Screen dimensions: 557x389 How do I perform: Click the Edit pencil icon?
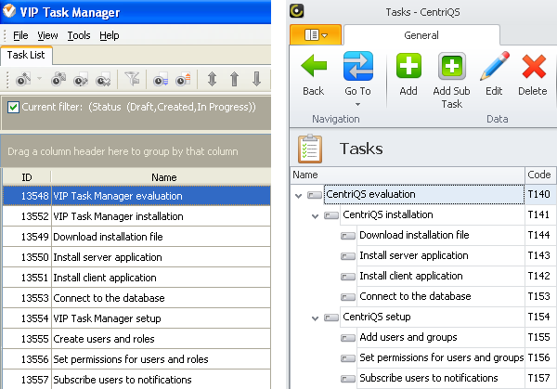[494, 67]
